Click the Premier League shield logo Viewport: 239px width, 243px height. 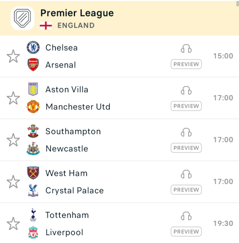22,18
